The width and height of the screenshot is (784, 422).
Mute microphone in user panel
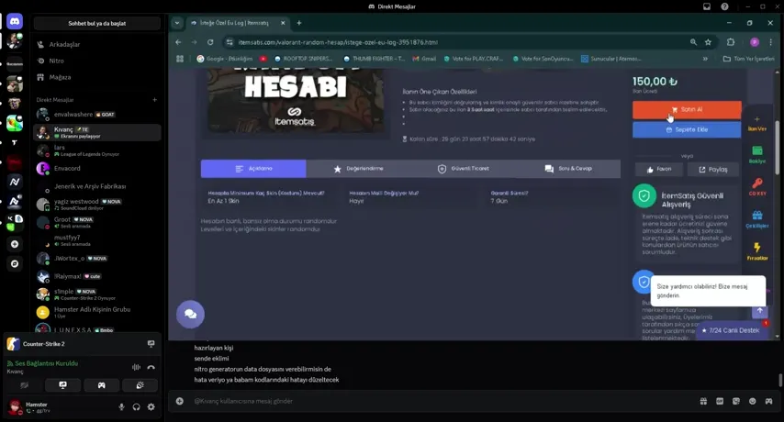click(121, 407)
